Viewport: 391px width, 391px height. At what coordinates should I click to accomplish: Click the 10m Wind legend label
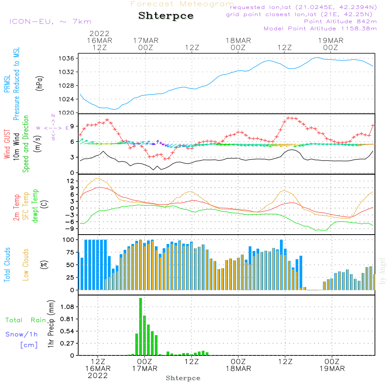[x=16, y=147]
